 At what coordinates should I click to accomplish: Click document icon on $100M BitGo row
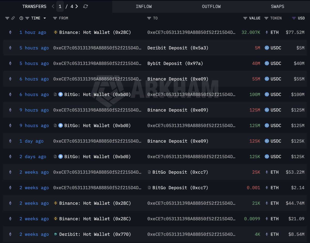click(55, 94)
